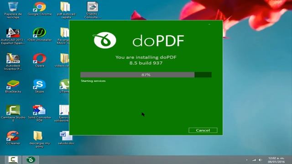Select the AutoCAD 2013 Español shortcut
The width and height of the screenshot is (292, 164).
tap(13, 36)
